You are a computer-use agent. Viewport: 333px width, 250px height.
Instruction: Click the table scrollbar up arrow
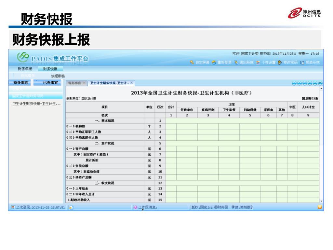pyautogui.click(x=321, y=89)
